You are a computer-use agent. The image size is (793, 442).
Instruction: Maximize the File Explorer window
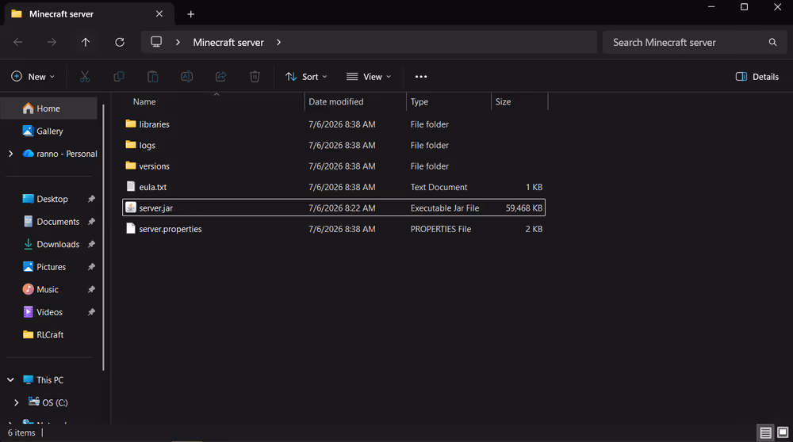click(744, 7)
